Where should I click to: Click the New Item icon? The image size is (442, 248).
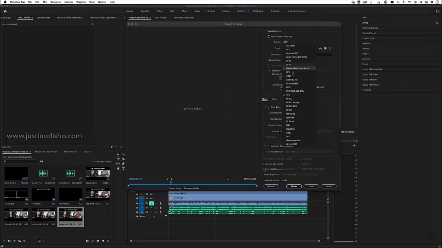click(103, 241)
